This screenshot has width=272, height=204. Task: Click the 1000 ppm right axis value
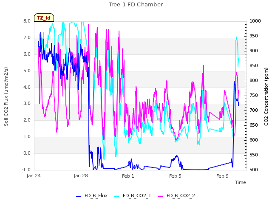point(255,21)
